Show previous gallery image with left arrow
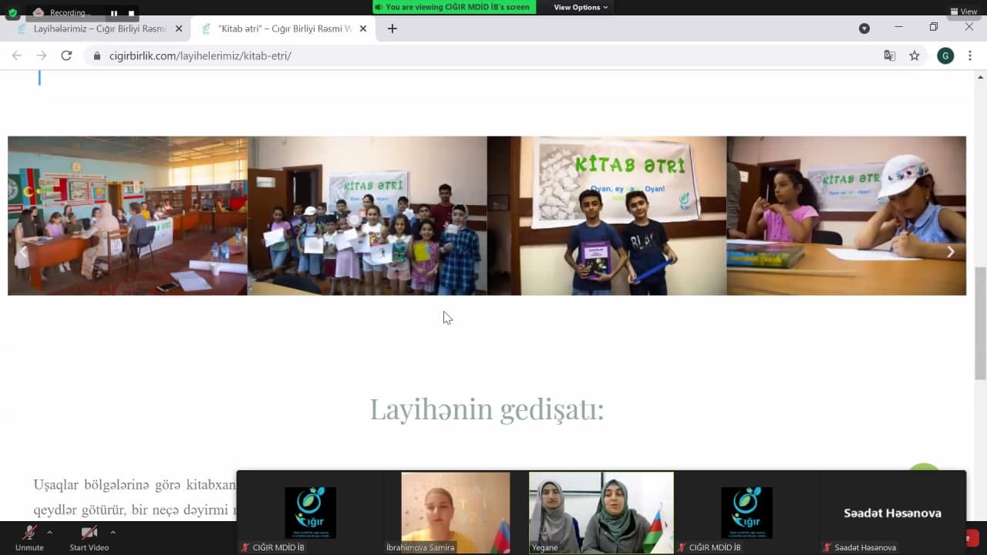Screen dimensions: 987x555 [23, 251]
